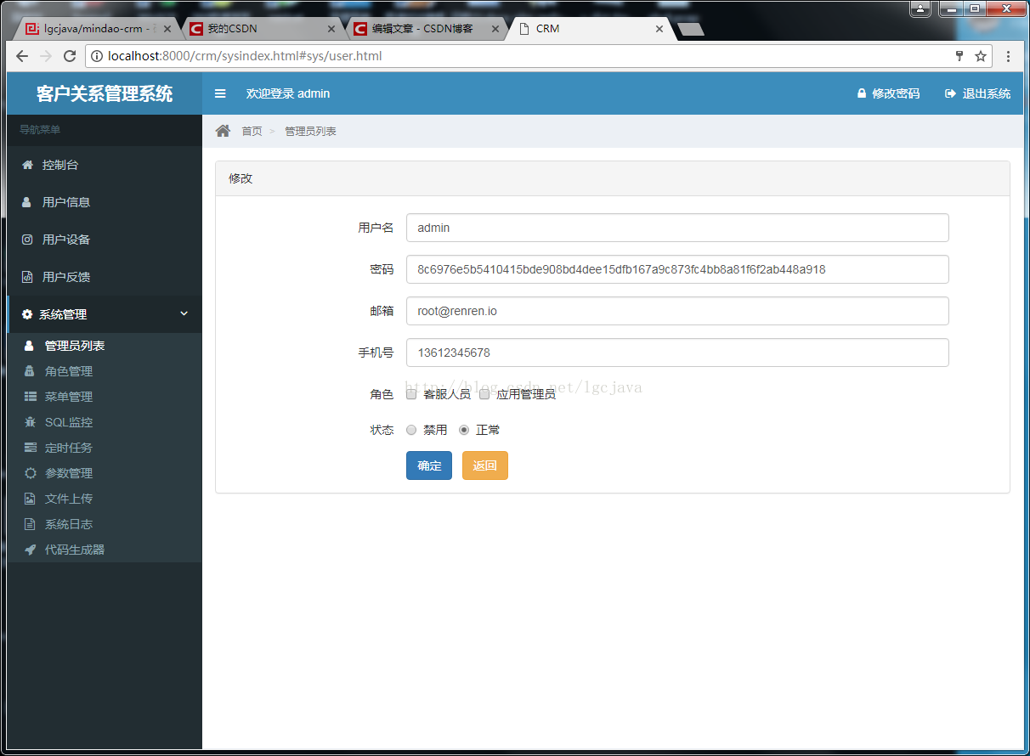
Task: Click the 控制台 home icon in sidebar
Action: pyautogui.click(x=27, y=165)
